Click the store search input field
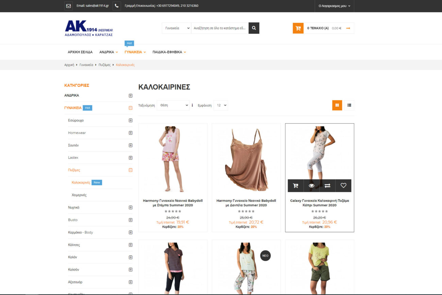 pos(220,28)
